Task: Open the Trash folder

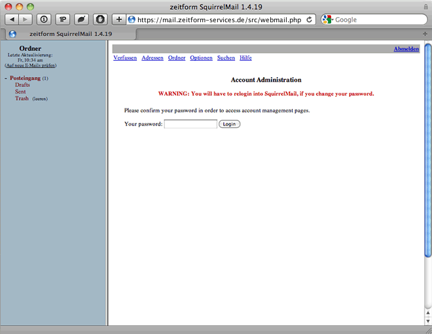Action: point(22,99)
